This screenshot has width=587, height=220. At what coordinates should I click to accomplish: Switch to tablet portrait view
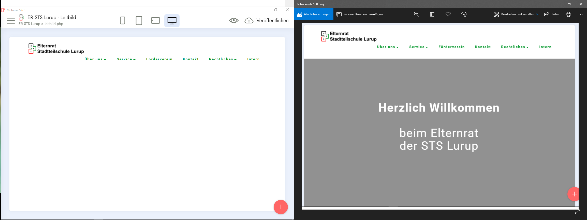point(139,21)
